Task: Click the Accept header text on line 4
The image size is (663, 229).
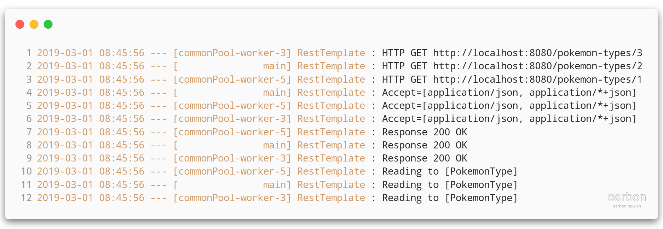Action: [x=509, y=93]
